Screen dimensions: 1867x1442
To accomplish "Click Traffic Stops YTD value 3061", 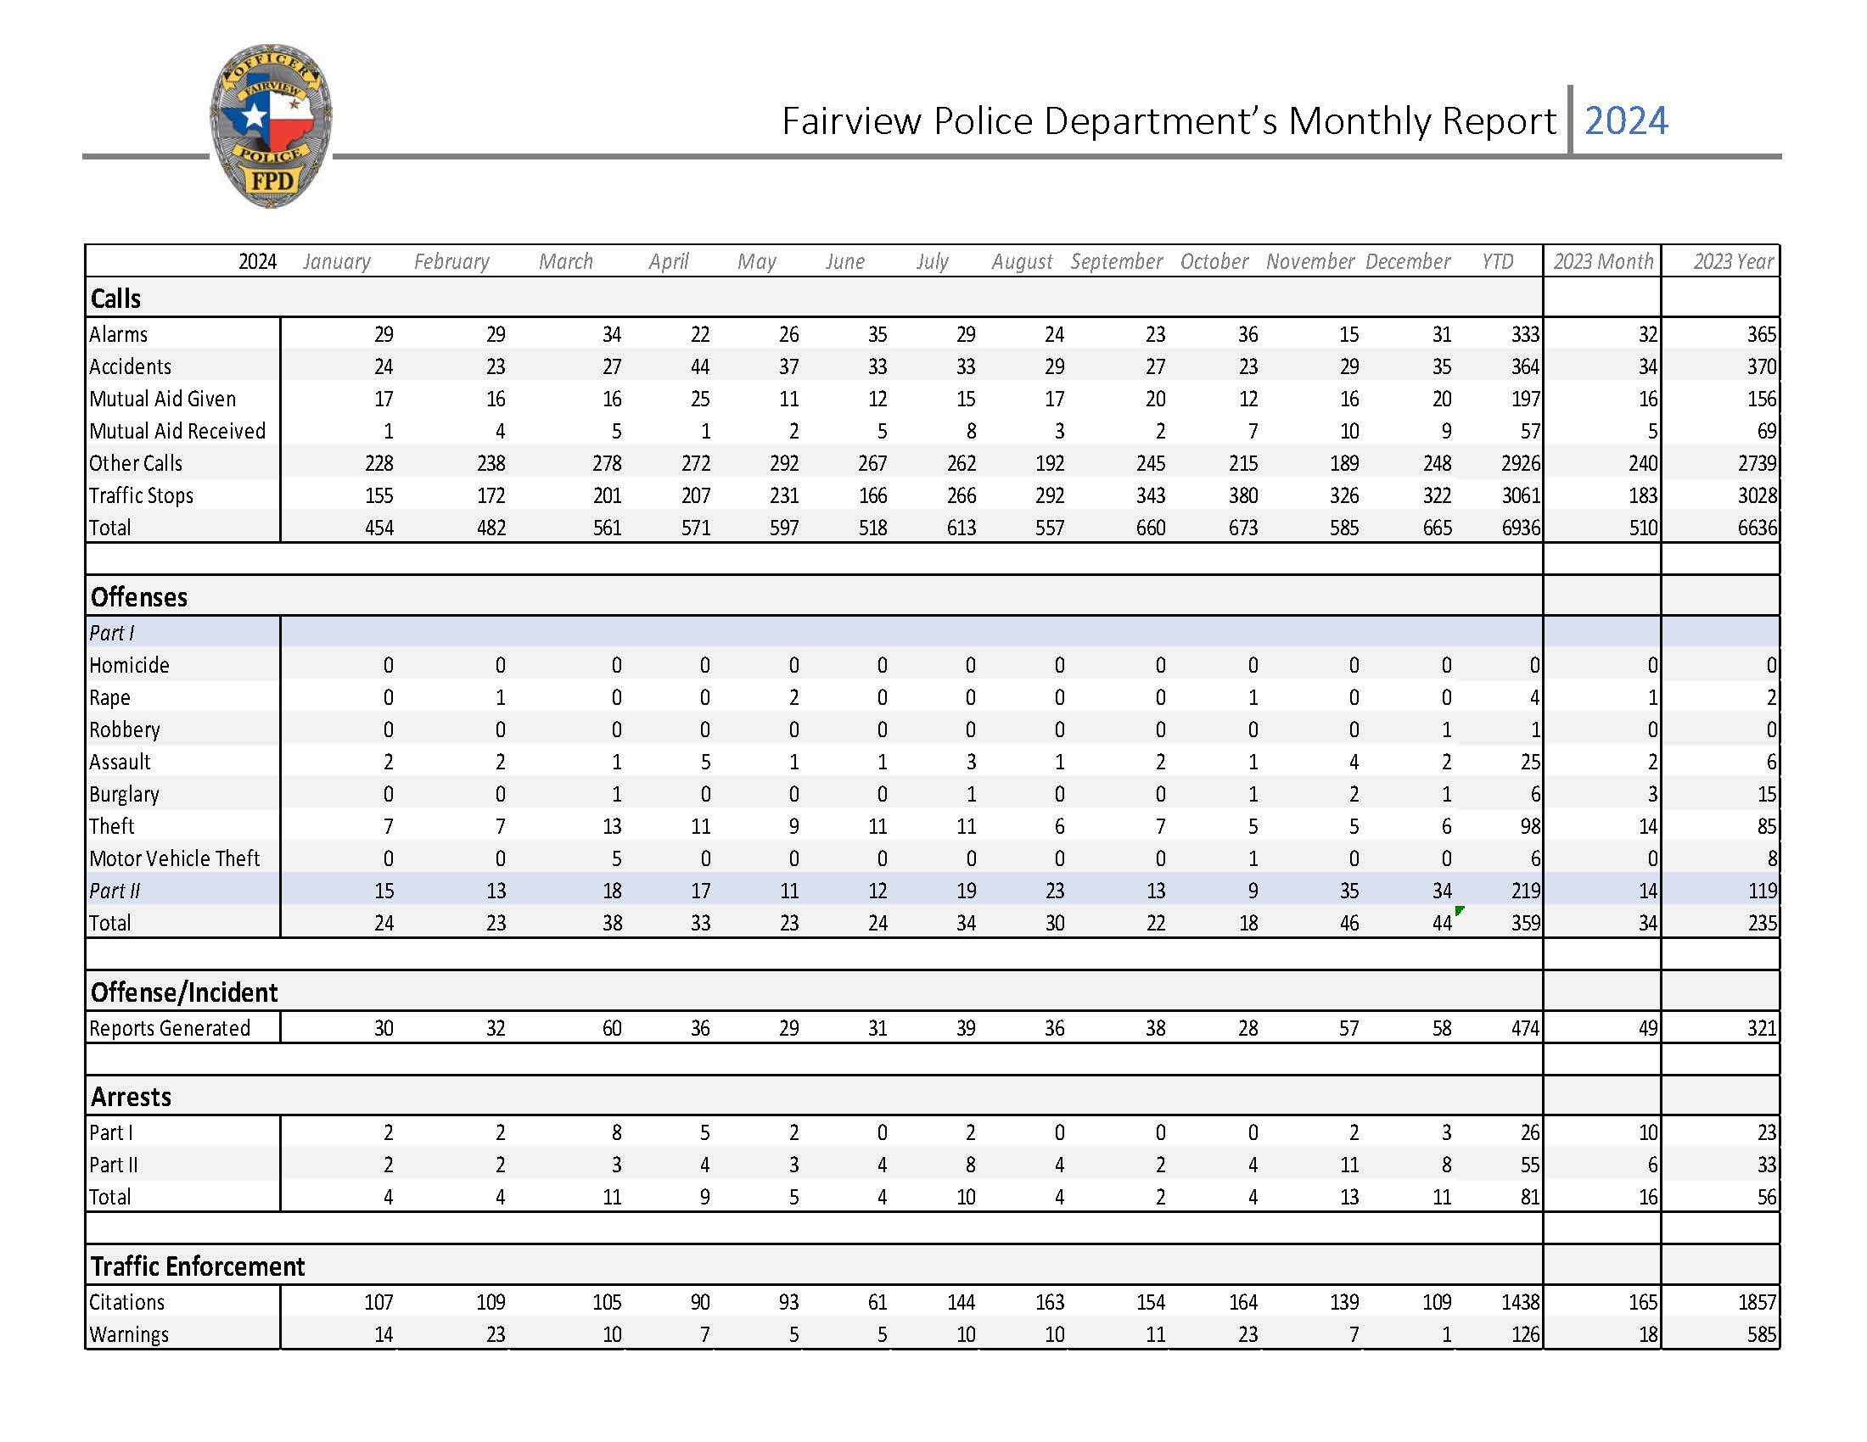I will pyautogui.click(x=1521, y=495).
